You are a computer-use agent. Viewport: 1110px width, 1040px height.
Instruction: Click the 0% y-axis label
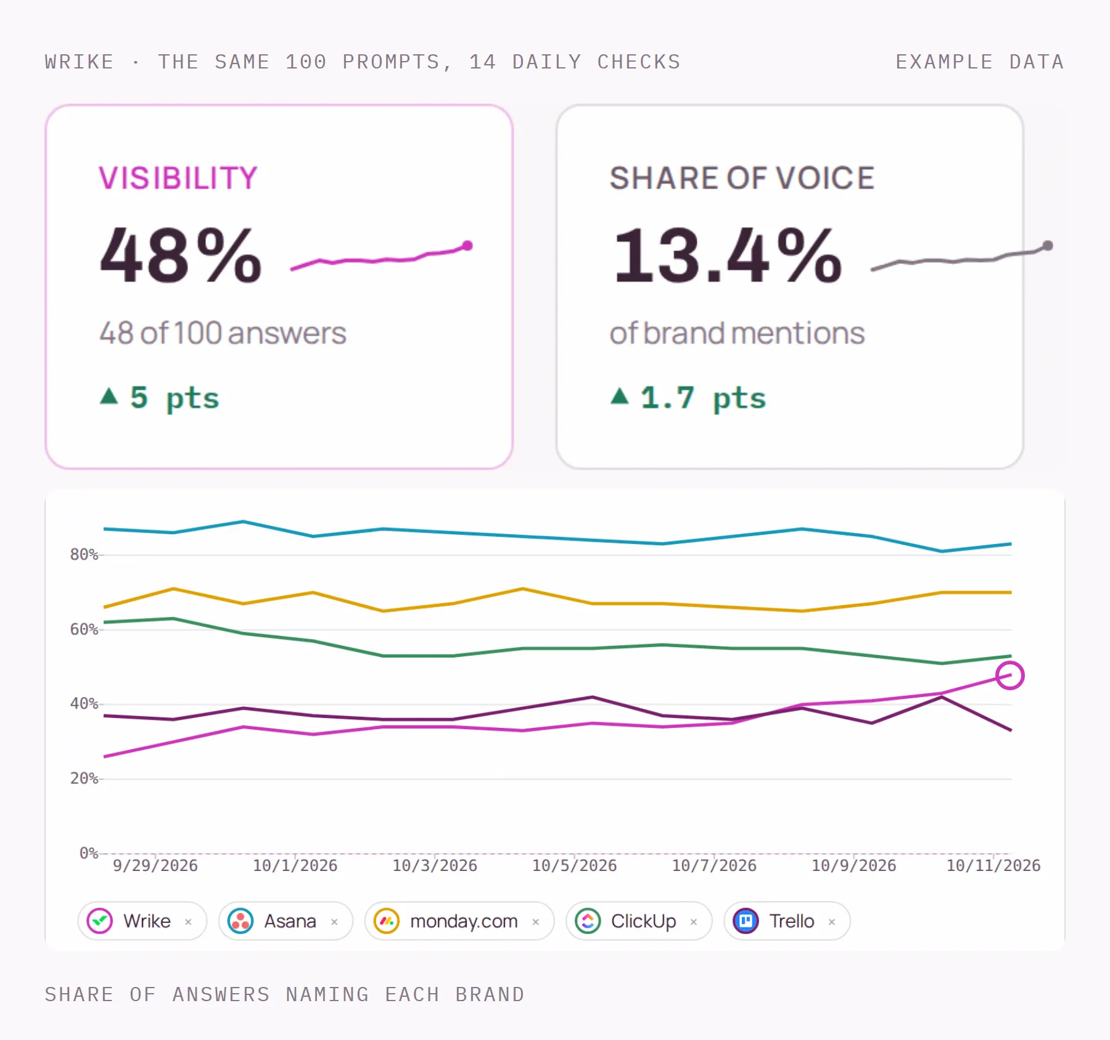[x=89, y=853]
